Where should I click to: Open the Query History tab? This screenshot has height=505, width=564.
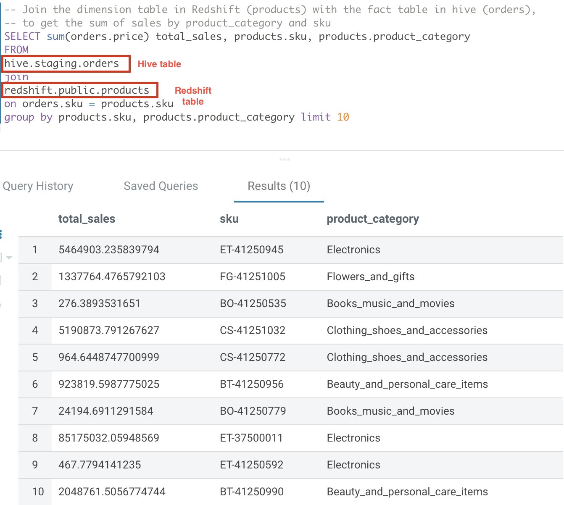click(38, 186)
